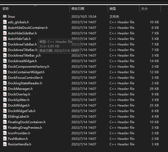Image resolution: width=168 pixels, height=152 pixels.
Task: Click the IconProvider.h file icon
Action: coord(5,133)
